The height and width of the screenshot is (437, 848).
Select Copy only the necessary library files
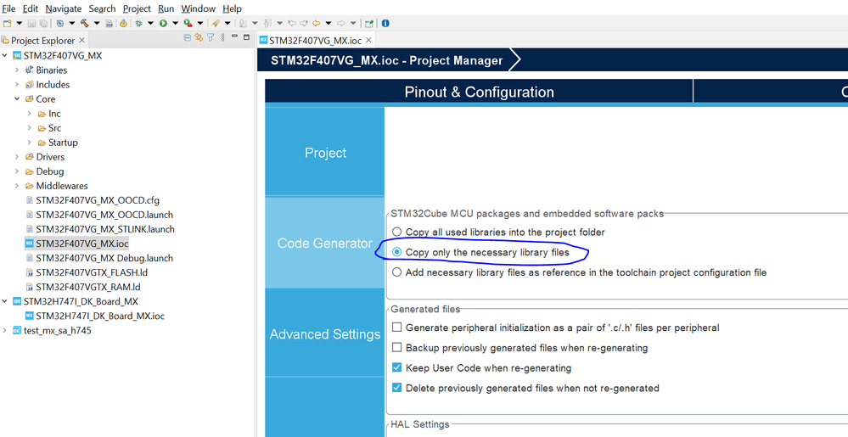(x=397, y=252)
